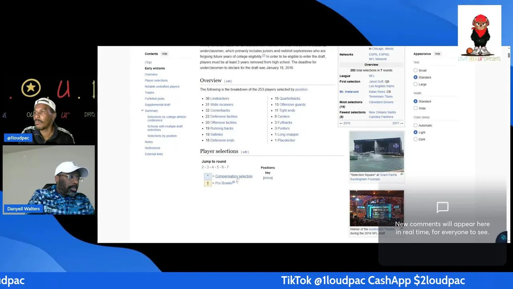Screen dimensions: 513x289
Task: Open the Auditorium Theatre interior photo
Action: [x=377, y=208]
